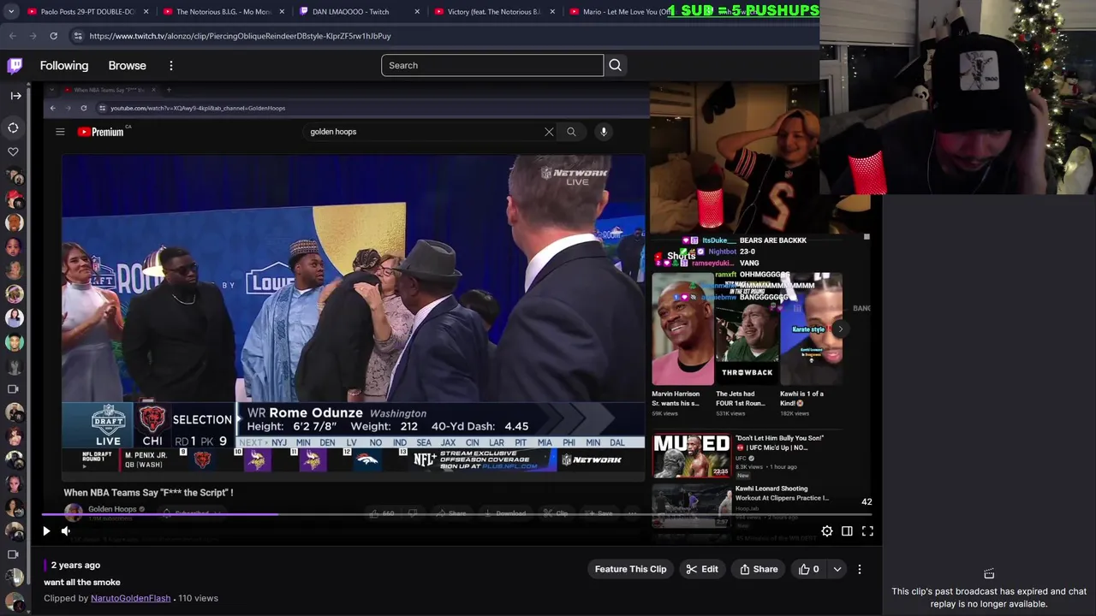The width and height of the screenshot is (1096, 616).
Task: Close the DAN LMAOOOO Twitch tab
Action: (417, 12)
